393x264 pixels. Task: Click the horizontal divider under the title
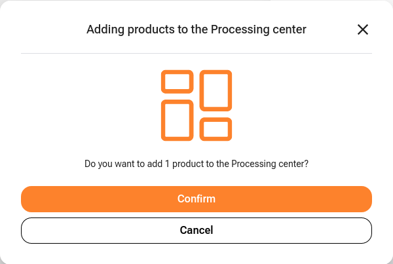point(196,53)
